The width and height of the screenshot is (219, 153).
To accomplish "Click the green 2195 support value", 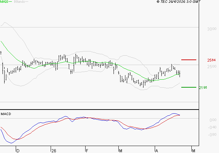I will coord(203,88).
